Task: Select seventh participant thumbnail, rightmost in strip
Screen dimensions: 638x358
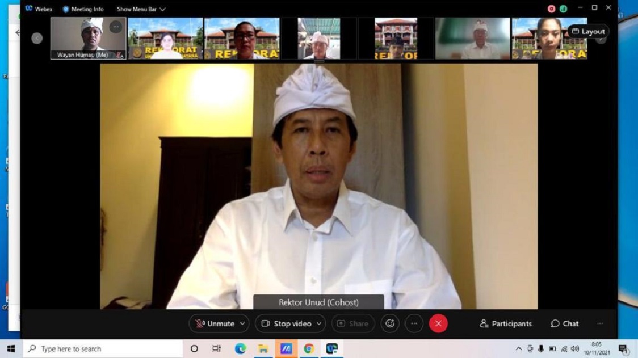Action: tap(549, 38)
